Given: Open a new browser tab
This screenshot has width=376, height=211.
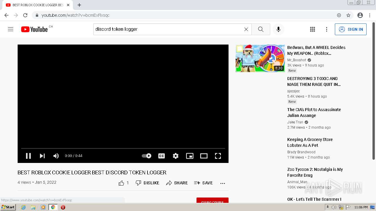Looking at the screenshot, I should coord(79,5).
